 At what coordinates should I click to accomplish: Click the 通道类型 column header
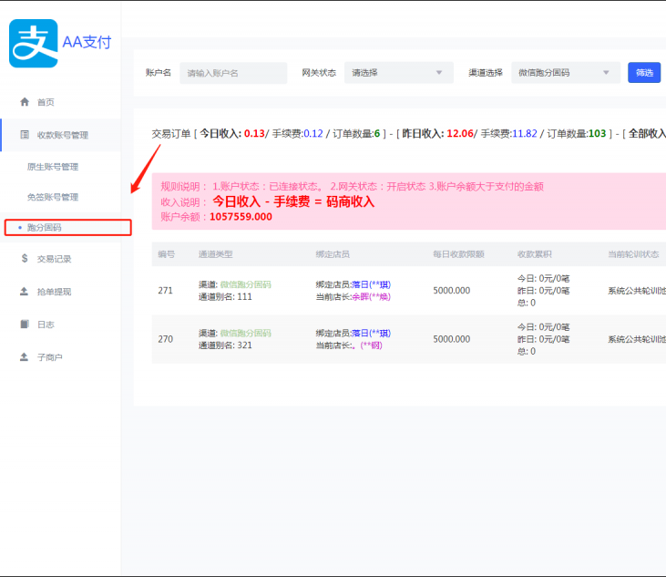(x=216, y=254)
